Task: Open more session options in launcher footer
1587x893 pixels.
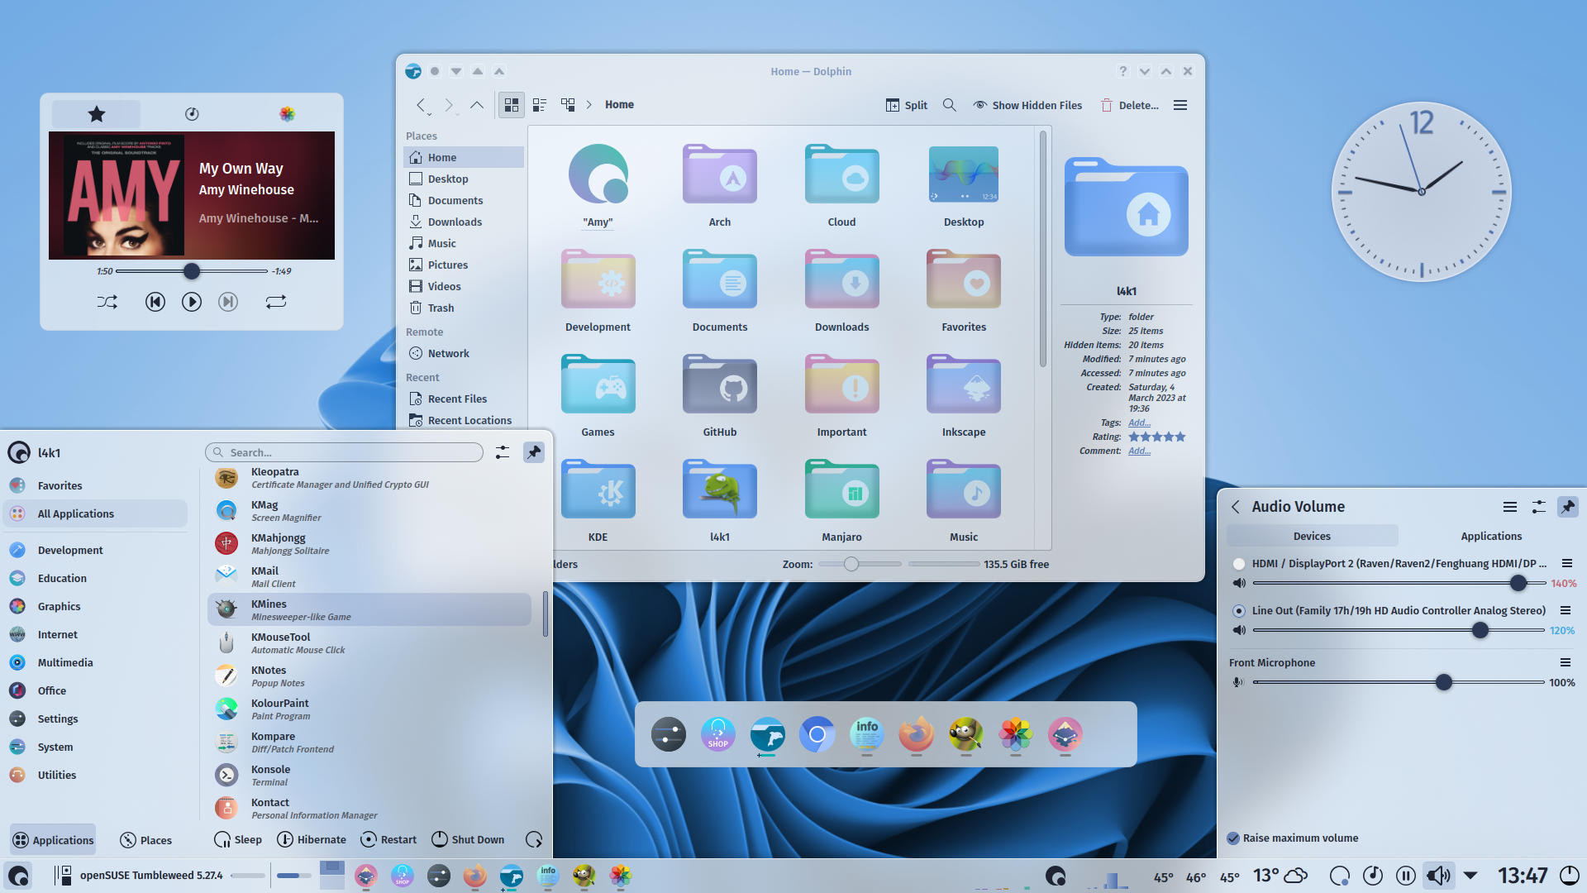Action: coord(534,839)
